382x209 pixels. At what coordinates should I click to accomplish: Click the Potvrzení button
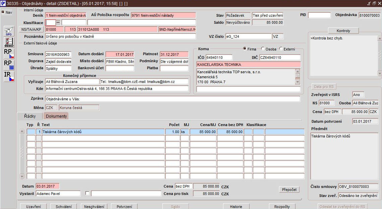(124, 207)
